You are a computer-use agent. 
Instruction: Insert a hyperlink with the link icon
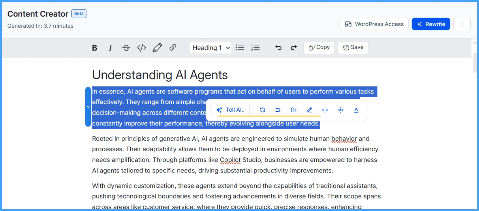[173, 48]
